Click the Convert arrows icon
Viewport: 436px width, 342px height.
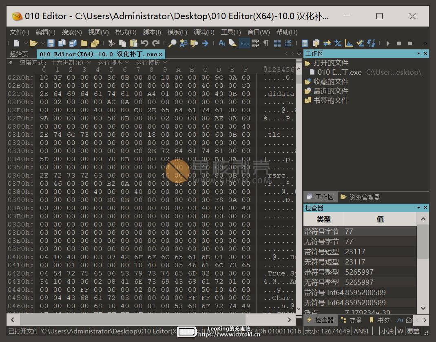click(x=327, y=43)
